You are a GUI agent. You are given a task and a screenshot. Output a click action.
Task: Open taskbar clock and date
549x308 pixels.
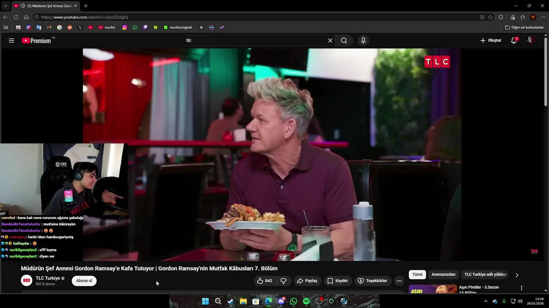[x=535, y=301]
